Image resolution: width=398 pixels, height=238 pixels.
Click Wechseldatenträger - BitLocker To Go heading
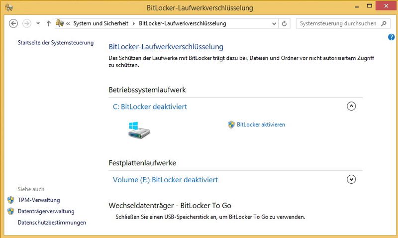(x=170, y=206)
